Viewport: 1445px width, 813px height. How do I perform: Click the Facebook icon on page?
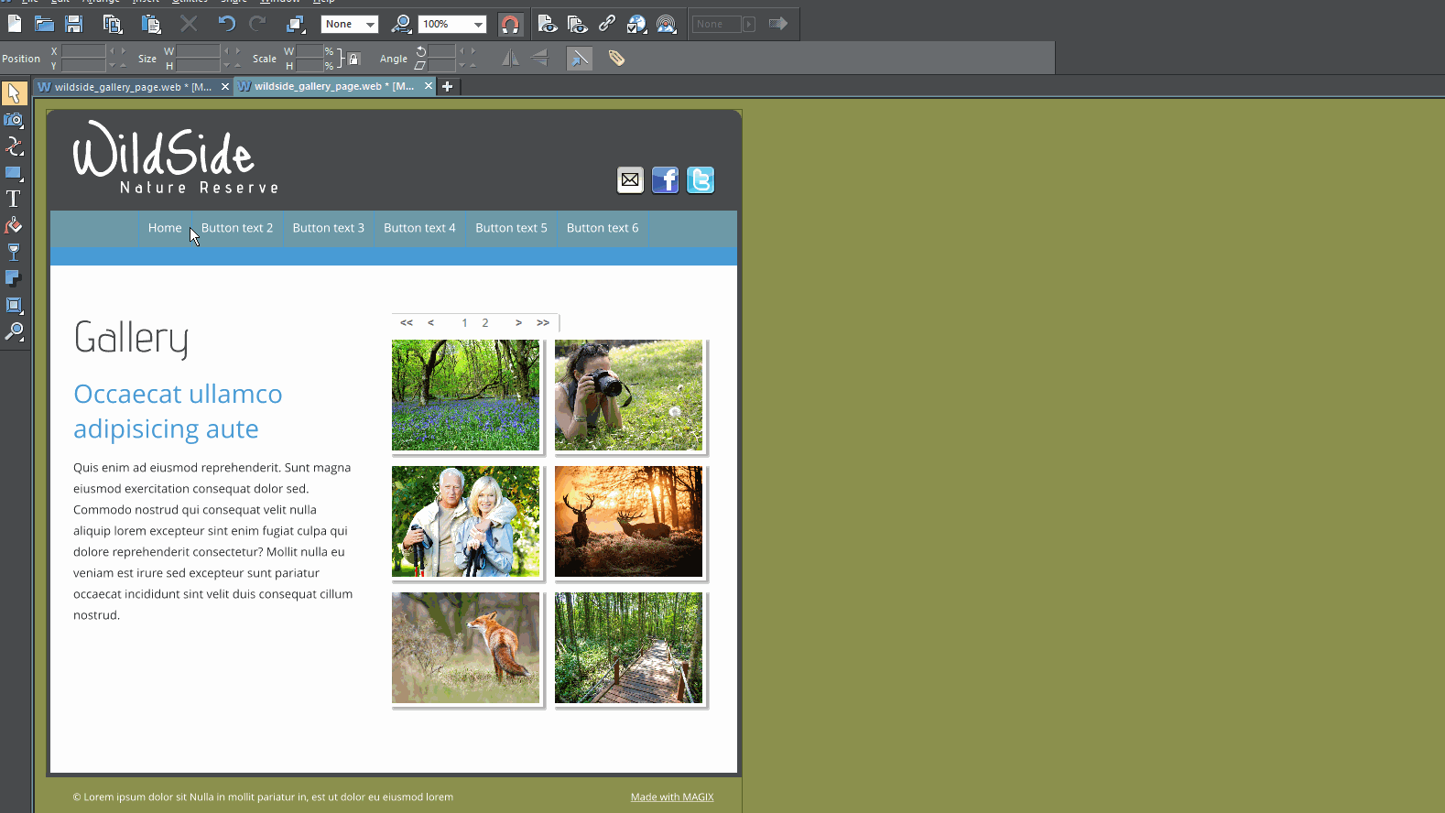point(666,180)
